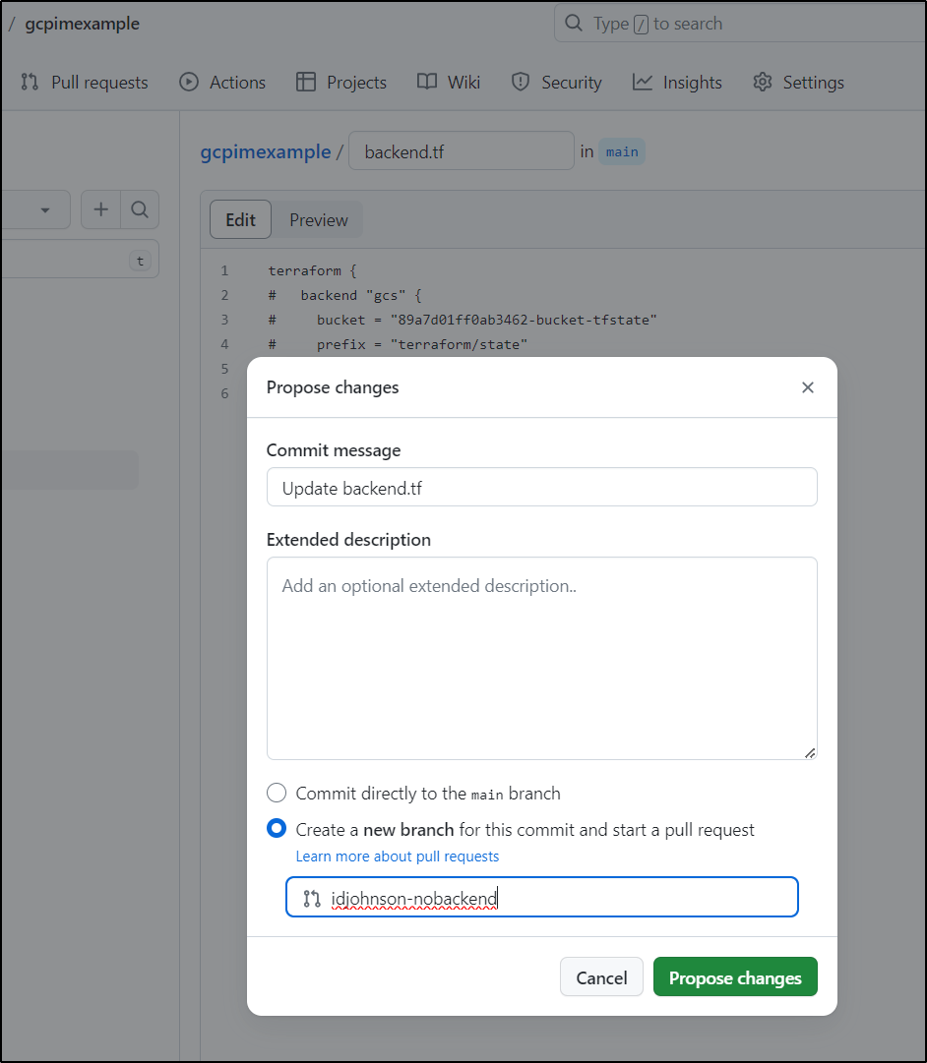Click the plus add file icon
927x1063 pixels.
click(100, 209)
